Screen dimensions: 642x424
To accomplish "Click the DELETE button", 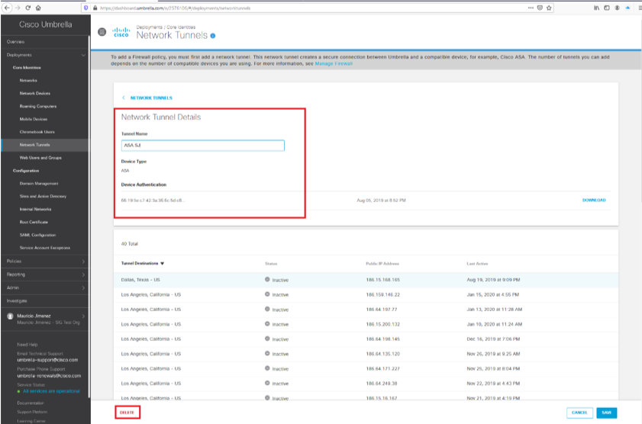I will tap(127, 413).
